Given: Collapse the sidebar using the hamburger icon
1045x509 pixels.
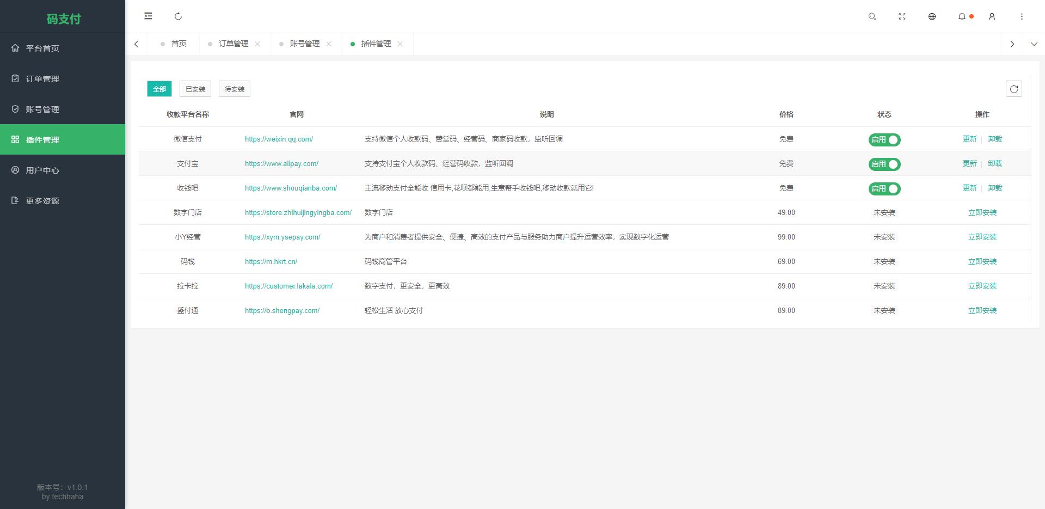Looking at the screenshot, I should 147,16.
